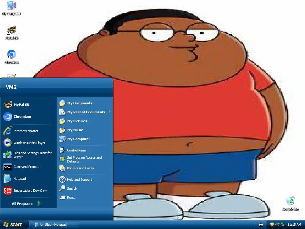Viewport: 305px width, 229px height.
Task: Click the Embarcadero Dev-C++ label
Action: 30,191
